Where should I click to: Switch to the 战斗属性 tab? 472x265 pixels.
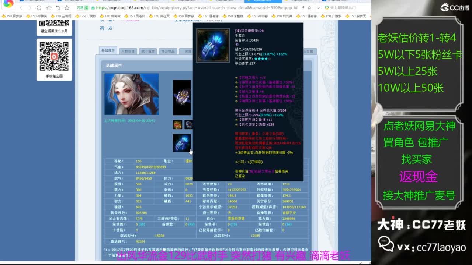(148, 51)
